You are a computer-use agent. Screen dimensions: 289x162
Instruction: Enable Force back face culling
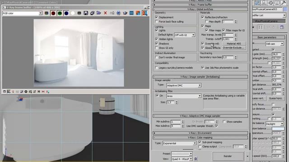click(x=157, y=22)
